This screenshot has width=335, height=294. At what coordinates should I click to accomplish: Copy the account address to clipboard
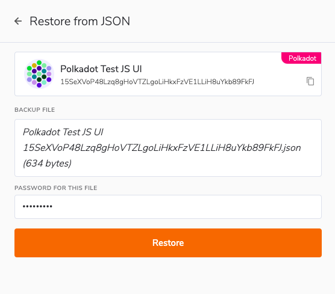[310, 81]
